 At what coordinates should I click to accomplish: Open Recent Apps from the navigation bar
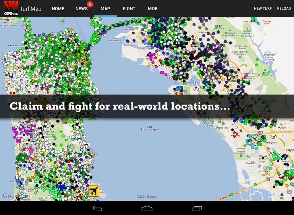[197, 208]
